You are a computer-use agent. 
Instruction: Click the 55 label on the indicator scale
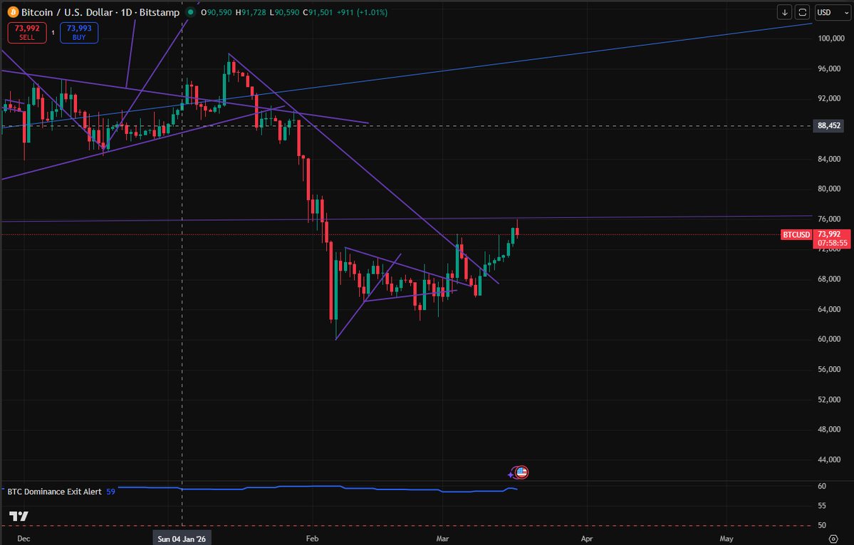(822, 506)
